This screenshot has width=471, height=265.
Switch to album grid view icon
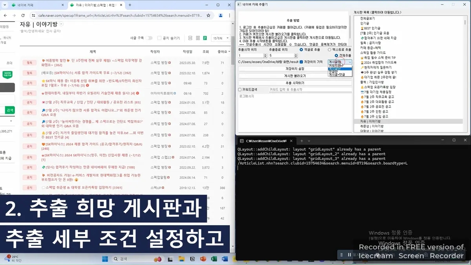[198, 38]
